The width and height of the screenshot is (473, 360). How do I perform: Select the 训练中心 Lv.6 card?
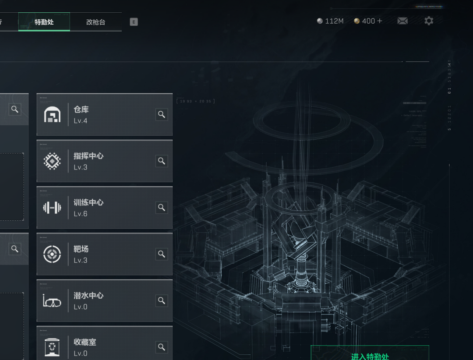104,208
